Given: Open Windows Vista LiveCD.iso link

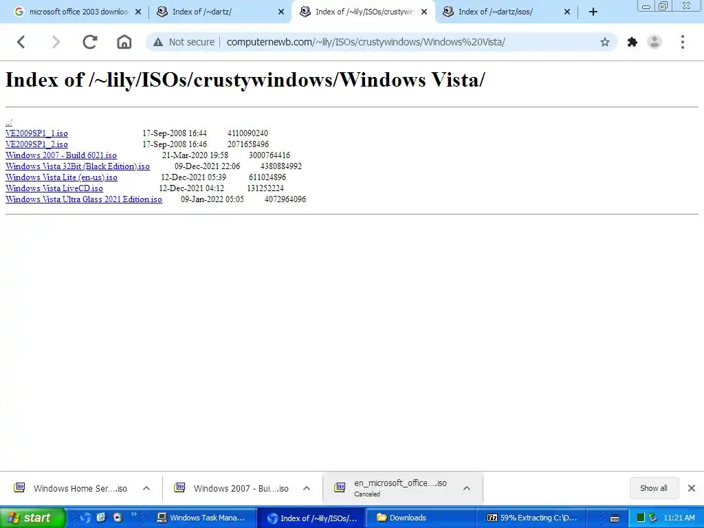Looking at the screenshot, I should point(54,188).
